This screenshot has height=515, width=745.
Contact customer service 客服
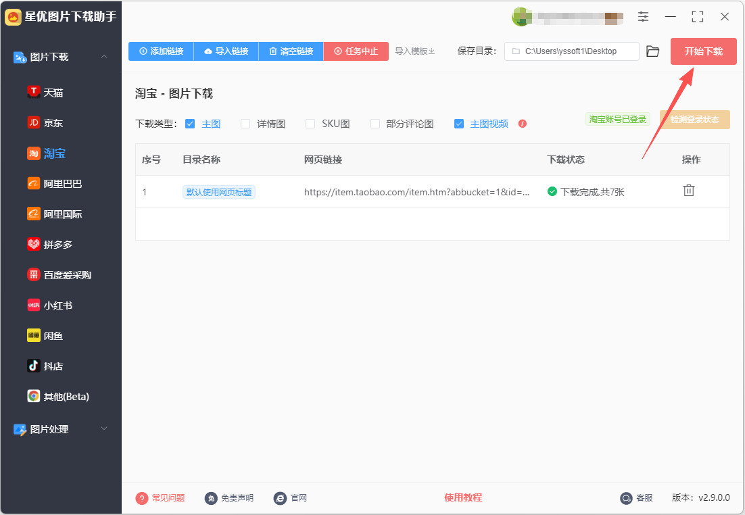coord(637,498)
